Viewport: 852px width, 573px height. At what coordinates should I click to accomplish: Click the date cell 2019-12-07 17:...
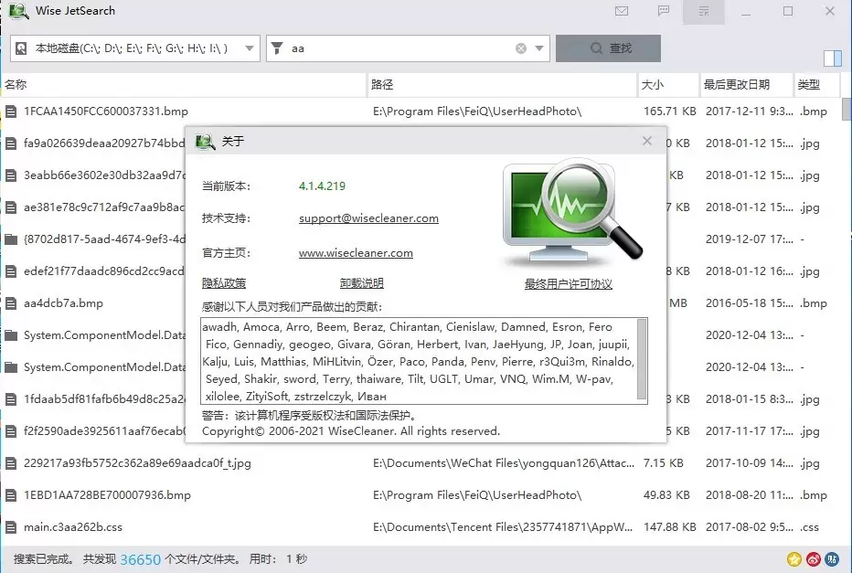pyautogui.click(x=750, y=239)
